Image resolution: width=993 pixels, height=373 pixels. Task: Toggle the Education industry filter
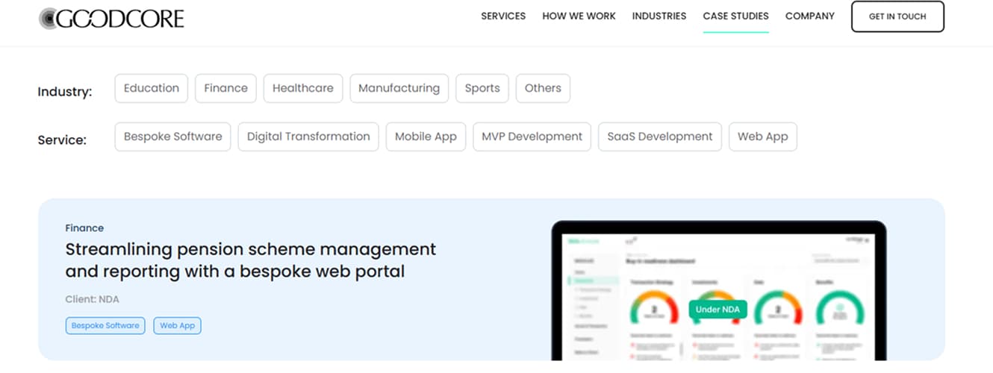[x=152, y=88]
